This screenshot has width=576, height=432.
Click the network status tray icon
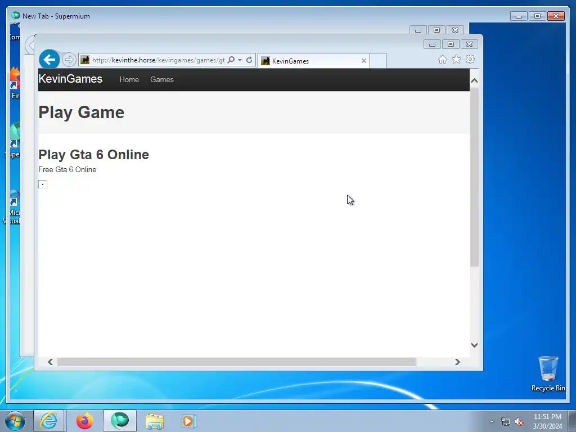pos(506,421)
